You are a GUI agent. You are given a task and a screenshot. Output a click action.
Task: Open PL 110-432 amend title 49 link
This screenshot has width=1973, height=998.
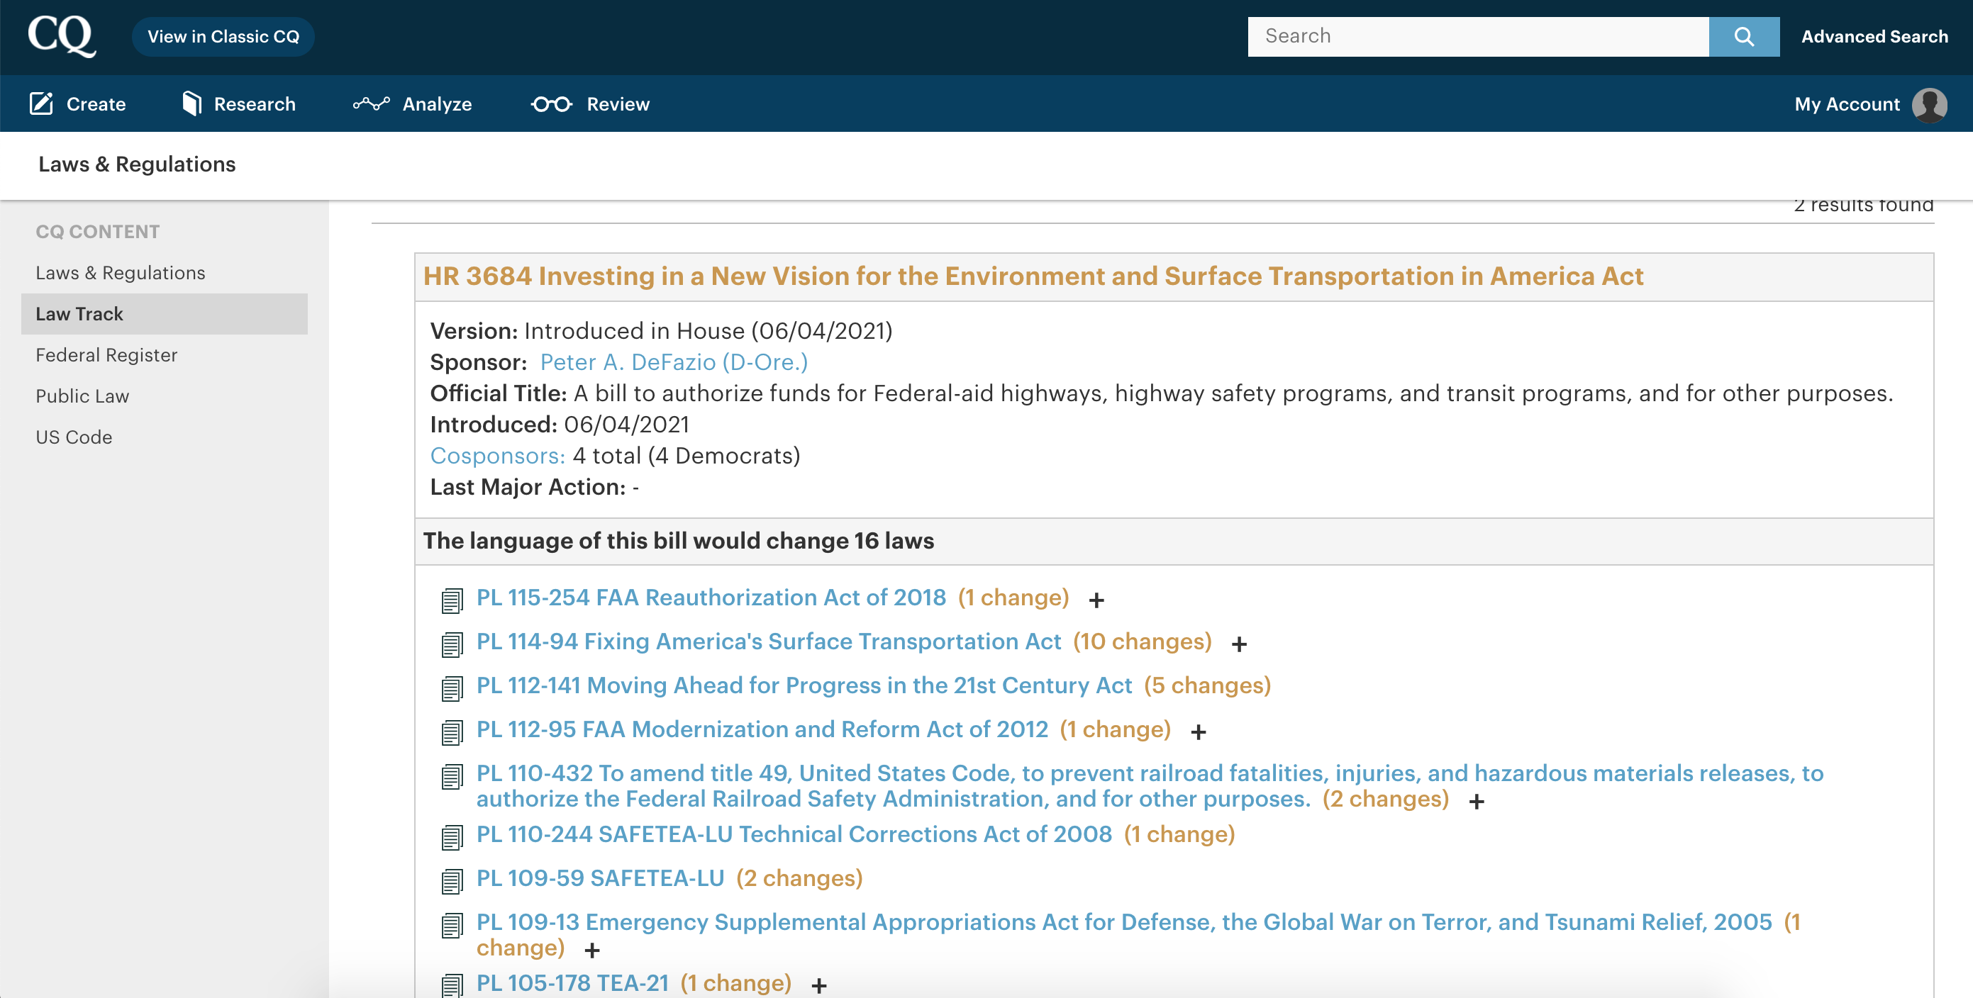1149,786
